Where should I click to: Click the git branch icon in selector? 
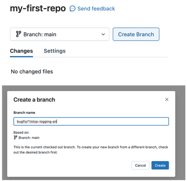click(x=18, y=34)
